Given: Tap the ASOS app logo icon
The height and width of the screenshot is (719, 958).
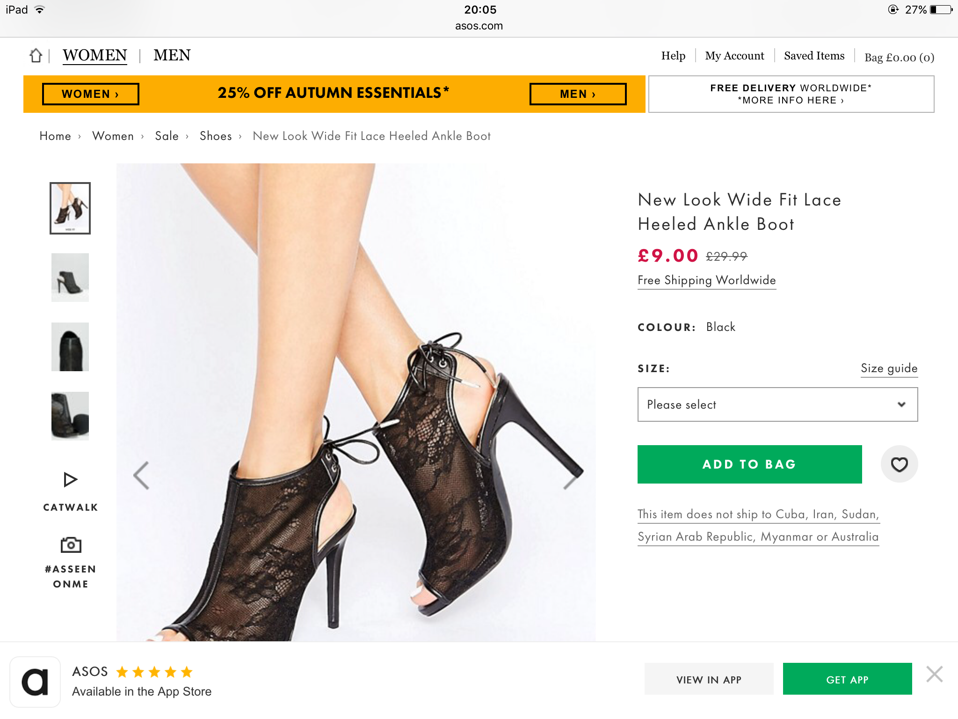Looking at the screenshot, I should (35, 682).
